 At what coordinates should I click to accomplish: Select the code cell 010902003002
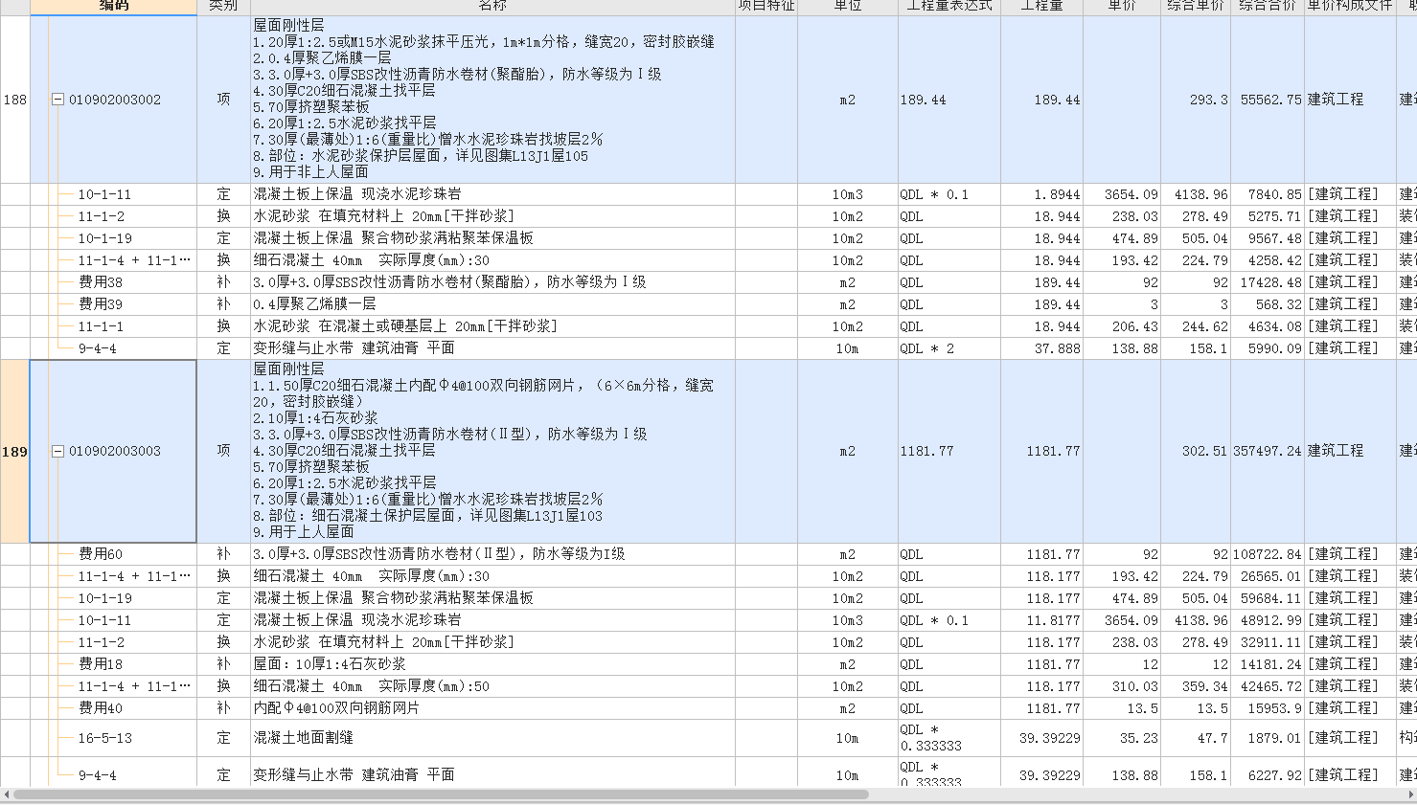[x=115, y=100]
